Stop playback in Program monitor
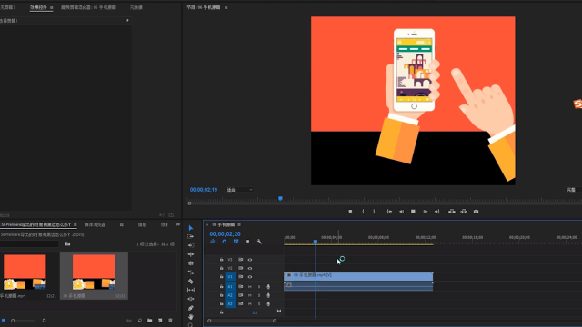The height and width of the screenshot is (327, 582). (413, 212)
